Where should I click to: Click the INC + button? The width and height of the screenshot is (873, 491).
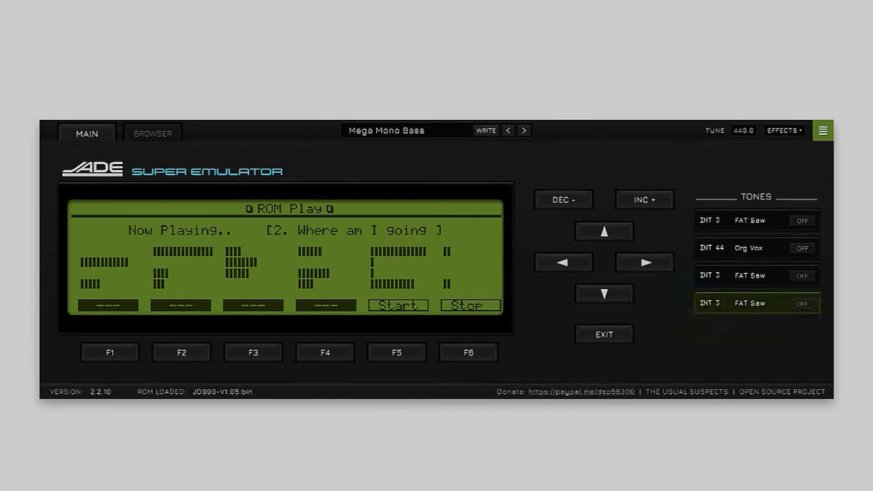645,200
